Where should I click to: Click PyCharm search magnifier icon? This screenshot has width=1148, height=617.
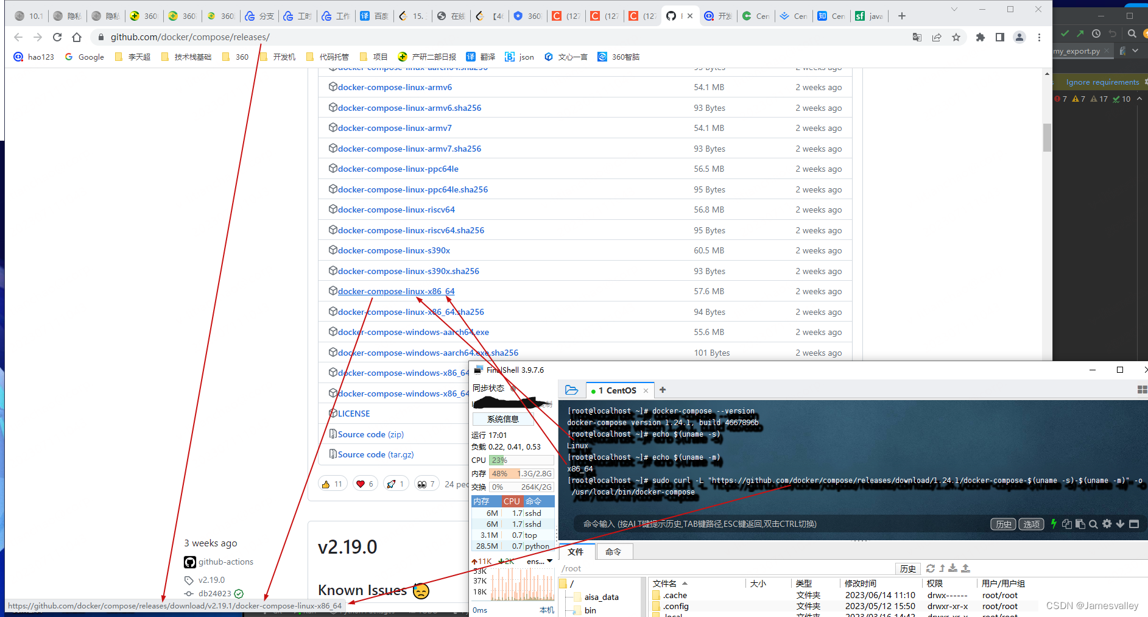pyautogui.click(x=1132, y=33)
